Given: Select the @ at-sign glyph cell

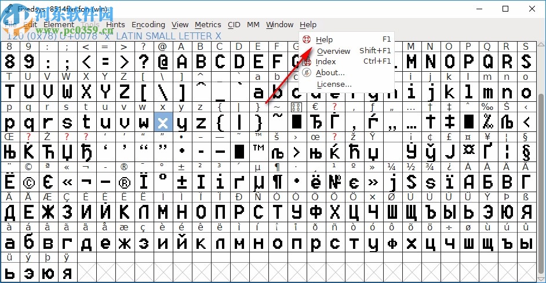Looking at the screenshot, I should click(x=163, y=61).
